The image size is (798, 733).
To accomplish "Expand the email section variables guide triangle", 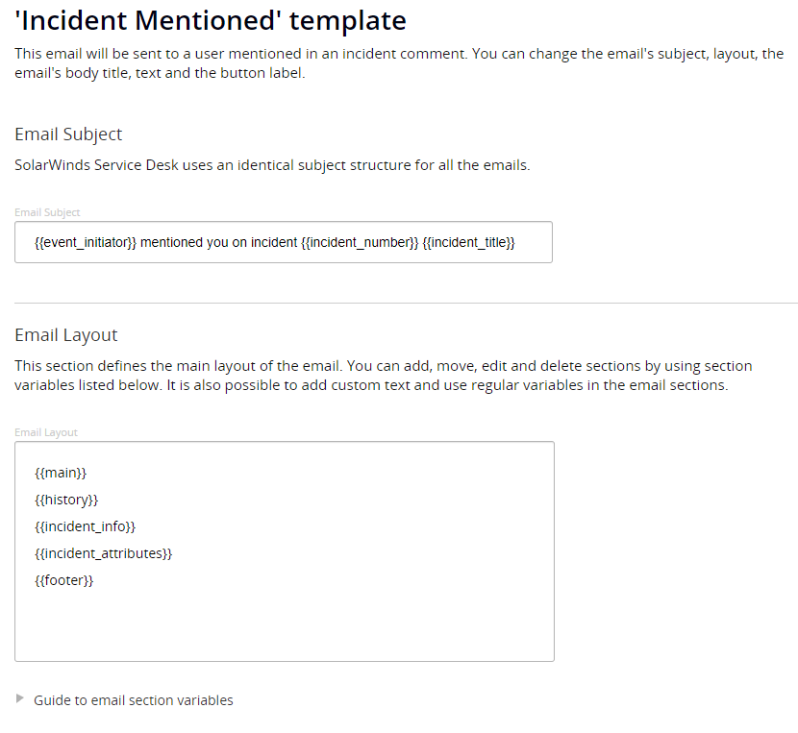I will [x=20, y=699].
